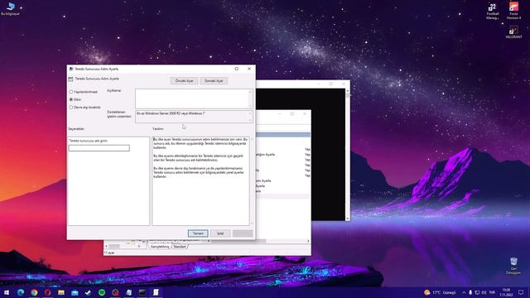Open network status tray icon
Image resolution: width=530 pixels, height=298 pixels.
pos(477,292)
